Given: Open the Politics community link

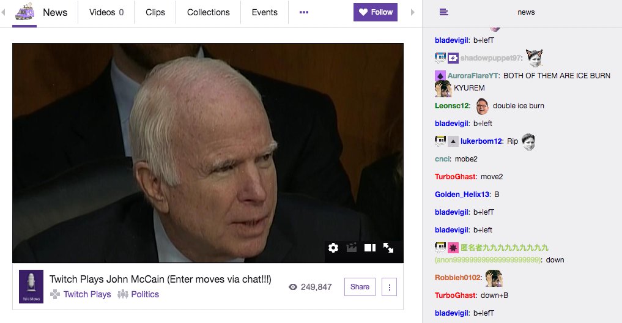Looking at the screenshot, I should click(x=145, y=294).
